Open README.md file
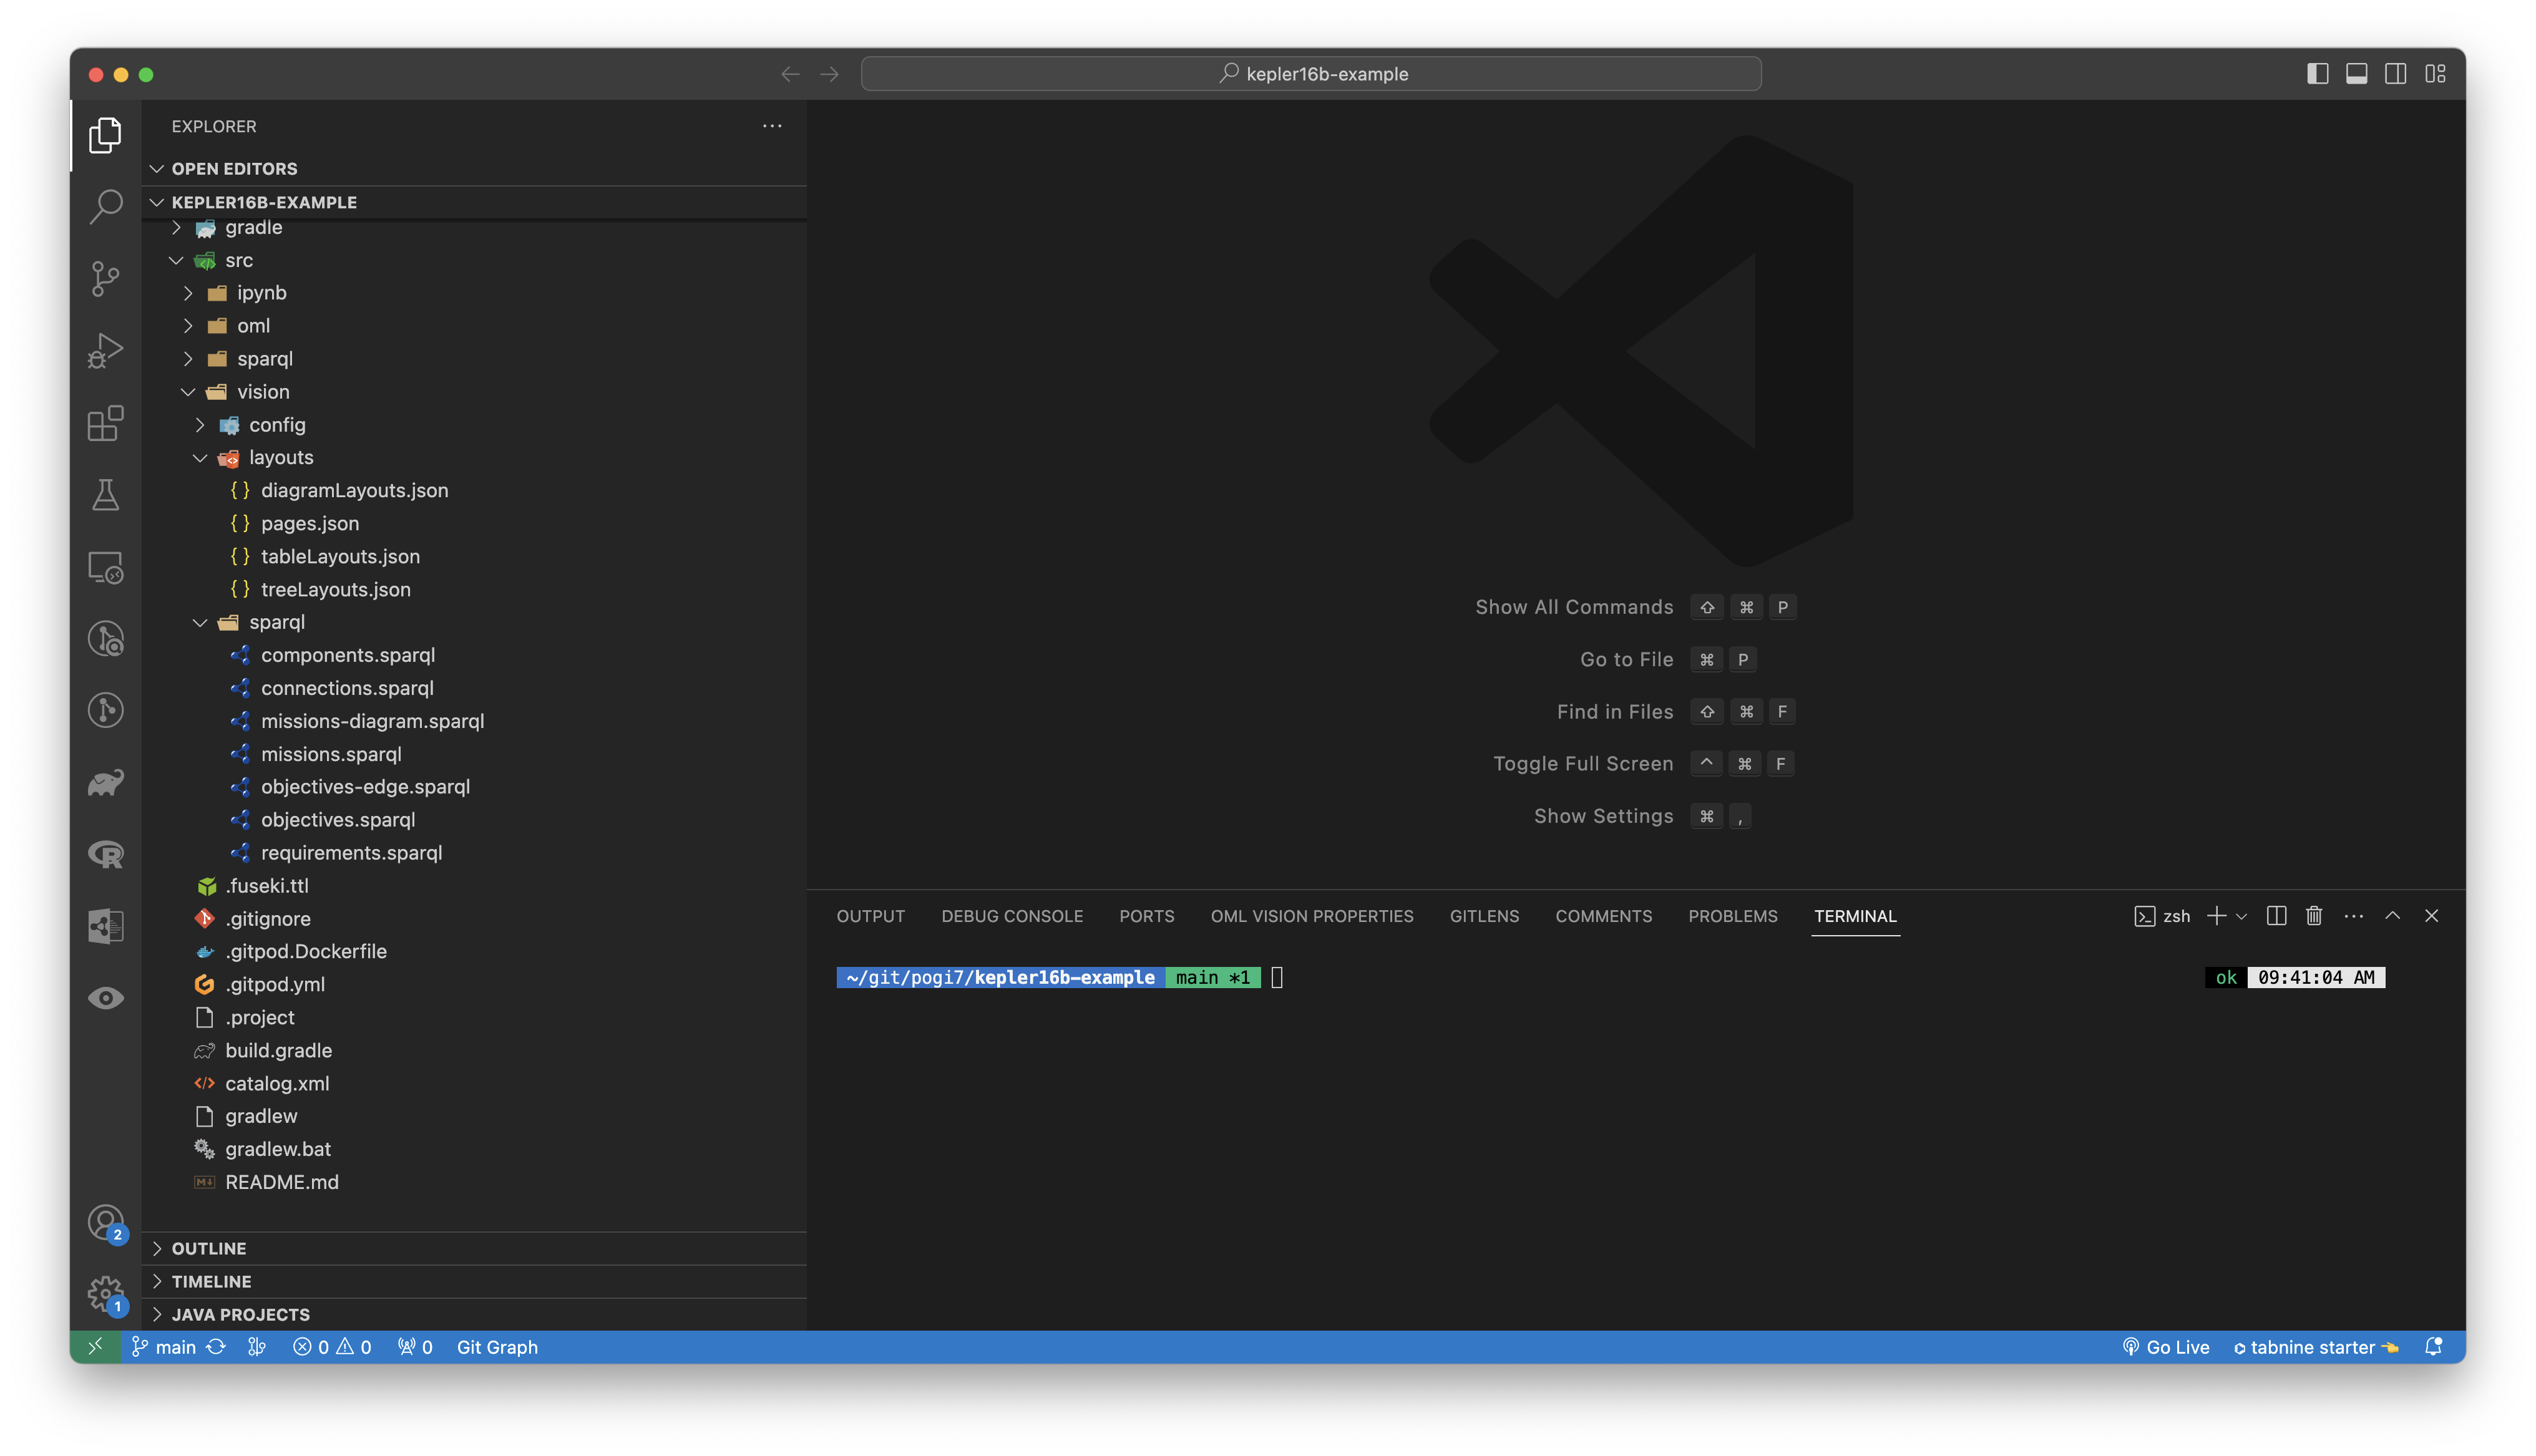 click(x=281, y=1182)
